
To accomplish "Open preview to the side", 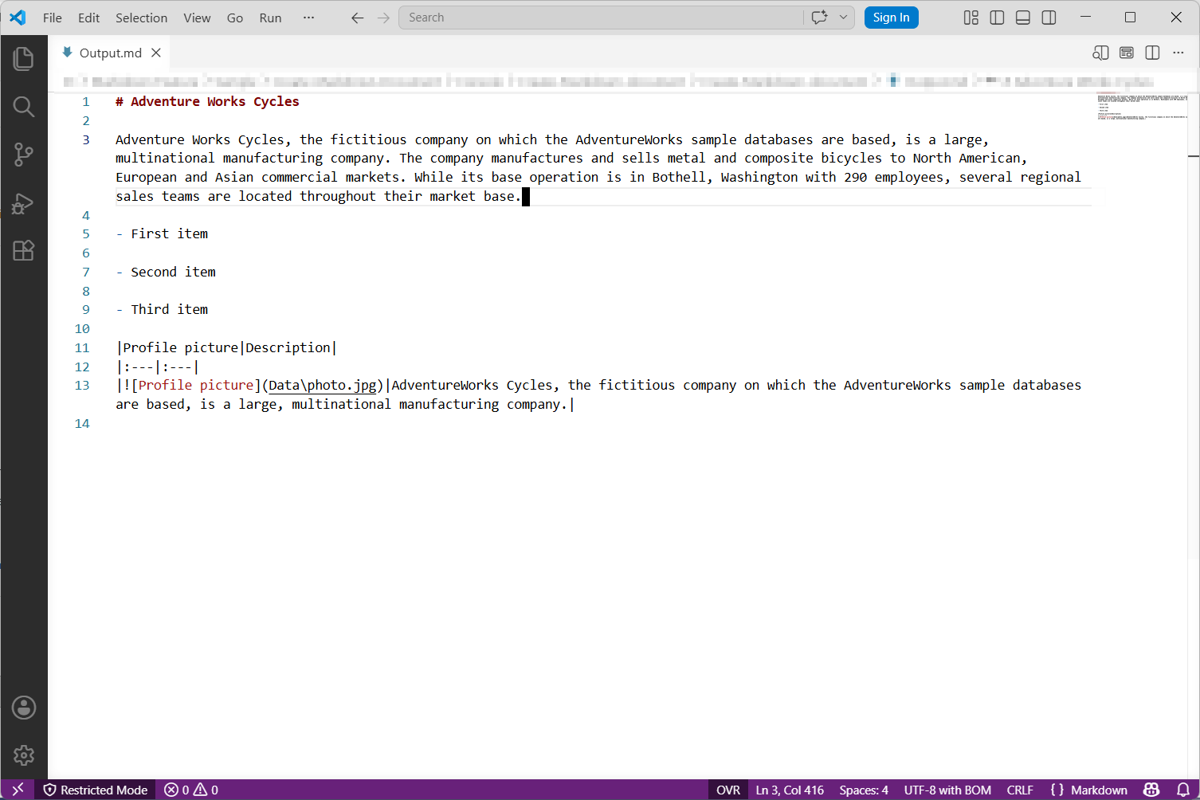I will click(x=1100, y=53).
